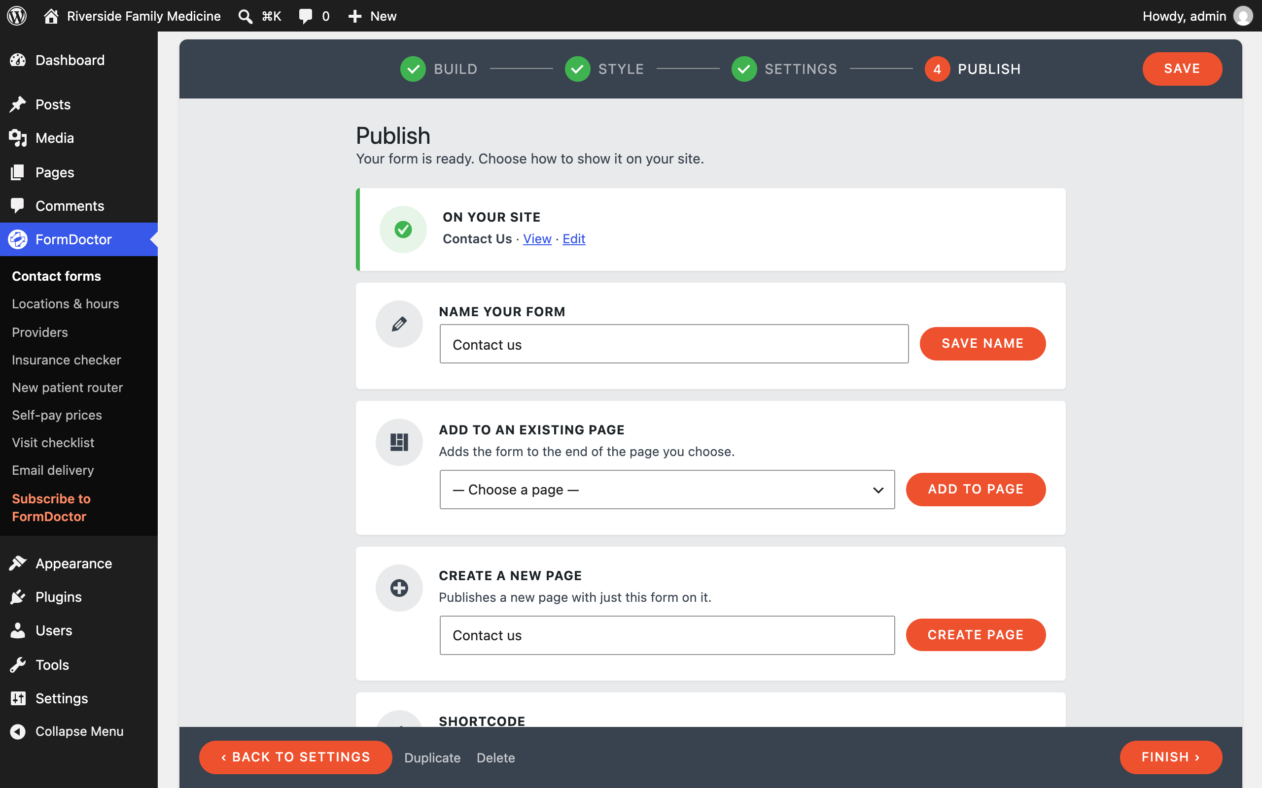Image resolution: width=1262 pixels, height=788 pixels.
Task: Click the Tools wrench icon
Action: 18,665
